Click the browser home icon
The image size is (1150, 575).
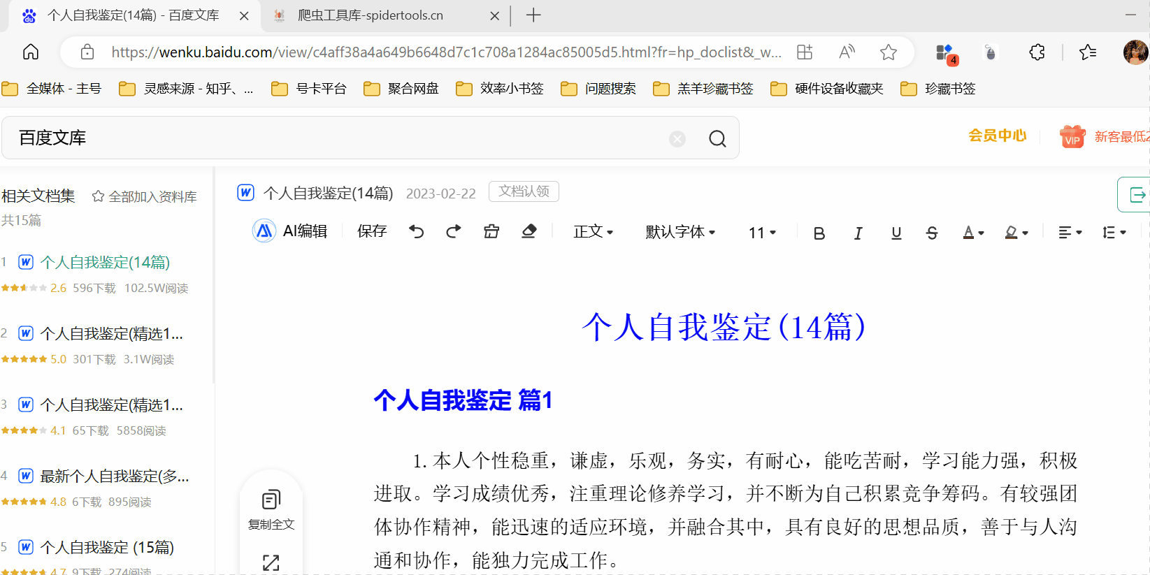31,52
